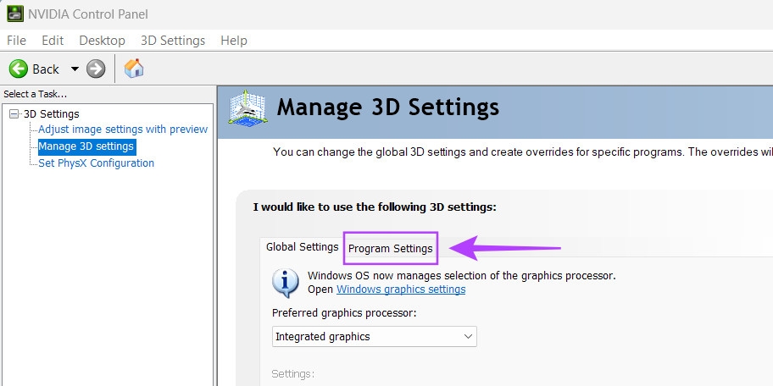Open the Back history dropdown arrow
This screenshot has height=386, width=773.
(x=75, y=69)
